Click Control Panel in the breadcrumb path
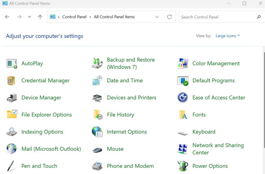 click(x=74, y=17)
